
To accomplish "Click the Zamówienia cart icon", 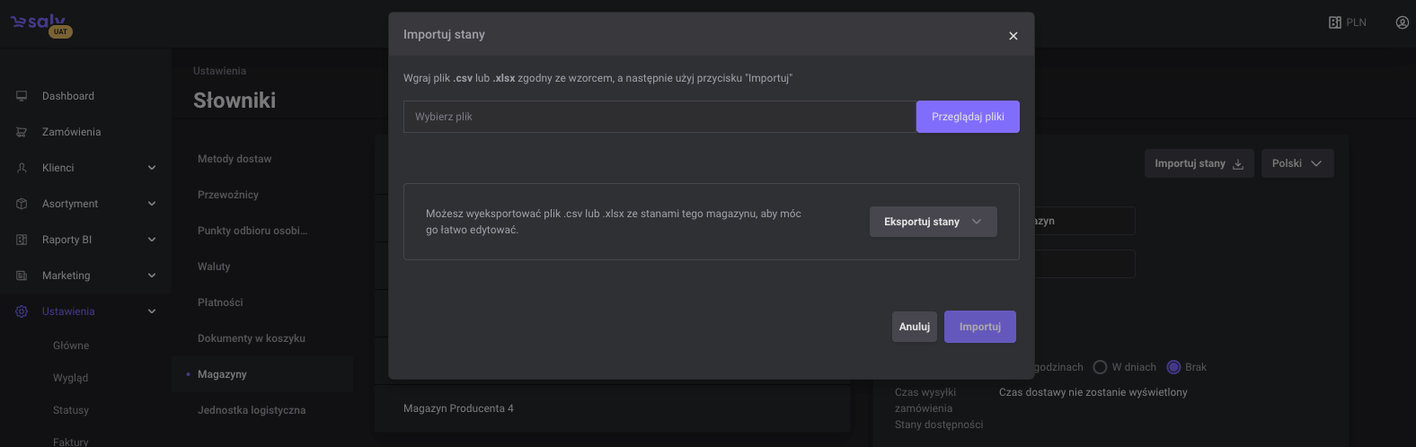I will pos(22,132).
